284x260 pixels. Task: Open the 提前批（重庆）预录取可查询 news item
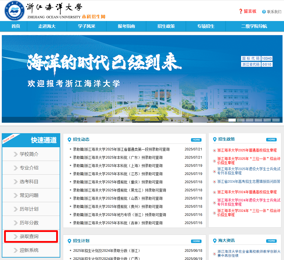point(118,182)
